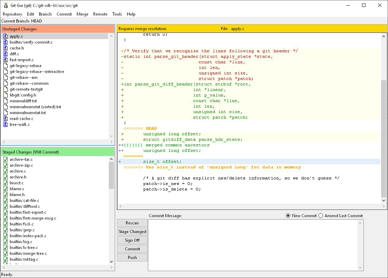The width and height of the screenshot is (388, 278).
Task: Click the file icon of git-legacy-rebase--interactive
Action: [6, 72]
